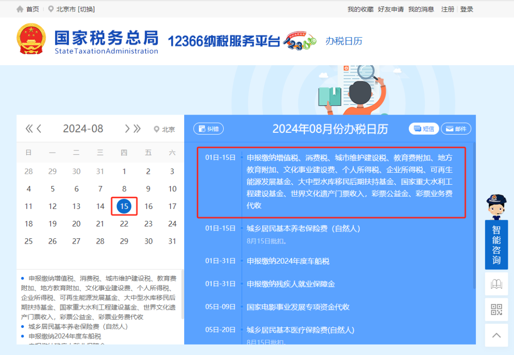Click the 短信 SMS button

coord(424,129)
